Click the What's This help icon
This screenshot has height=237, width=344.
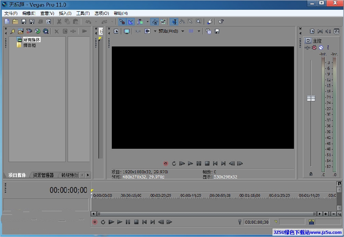[x=221, y=21]
